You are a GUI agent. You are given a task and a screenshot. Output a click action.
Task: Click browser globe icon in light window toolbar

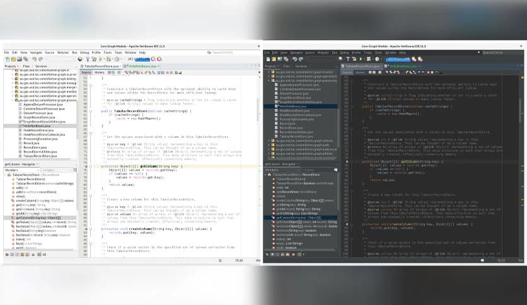click(80, 59)
